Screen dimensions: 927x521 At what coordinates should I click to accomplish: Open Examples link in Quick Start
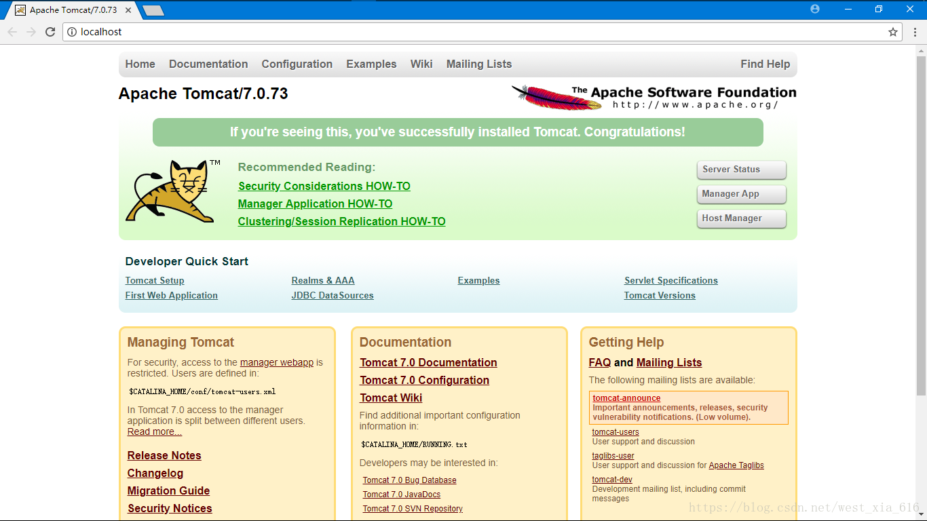click(479, 280)
